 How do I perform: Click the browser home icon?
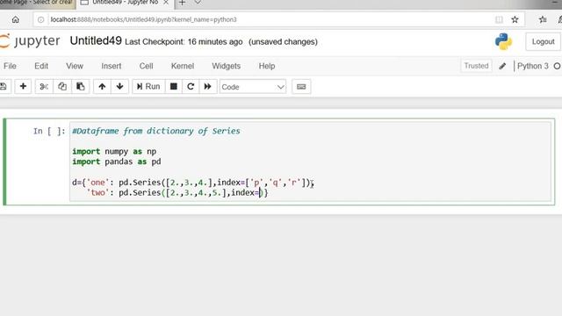(16, 19)
